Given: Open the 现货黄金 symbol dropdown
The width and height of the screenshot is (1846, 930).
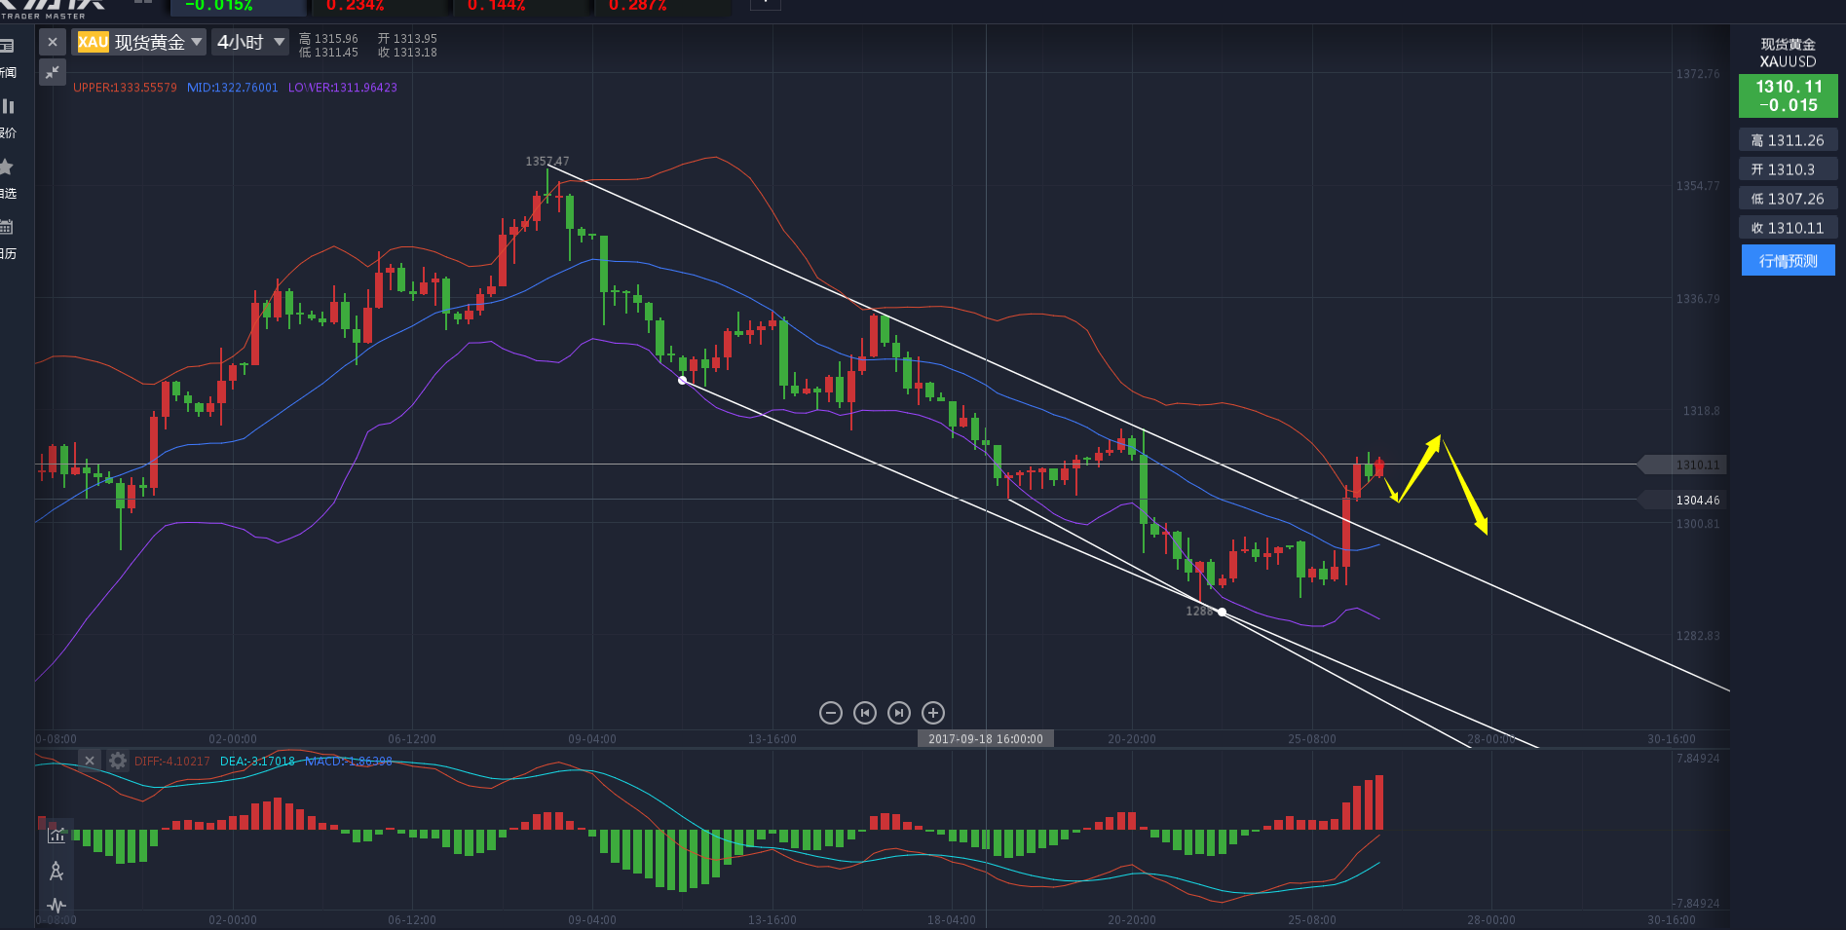Looking at the screenshot, I should click(139, 42).
